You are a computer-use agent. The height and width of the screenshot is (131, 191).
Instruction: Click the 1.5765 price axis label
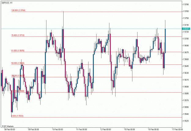coord(186,11)
